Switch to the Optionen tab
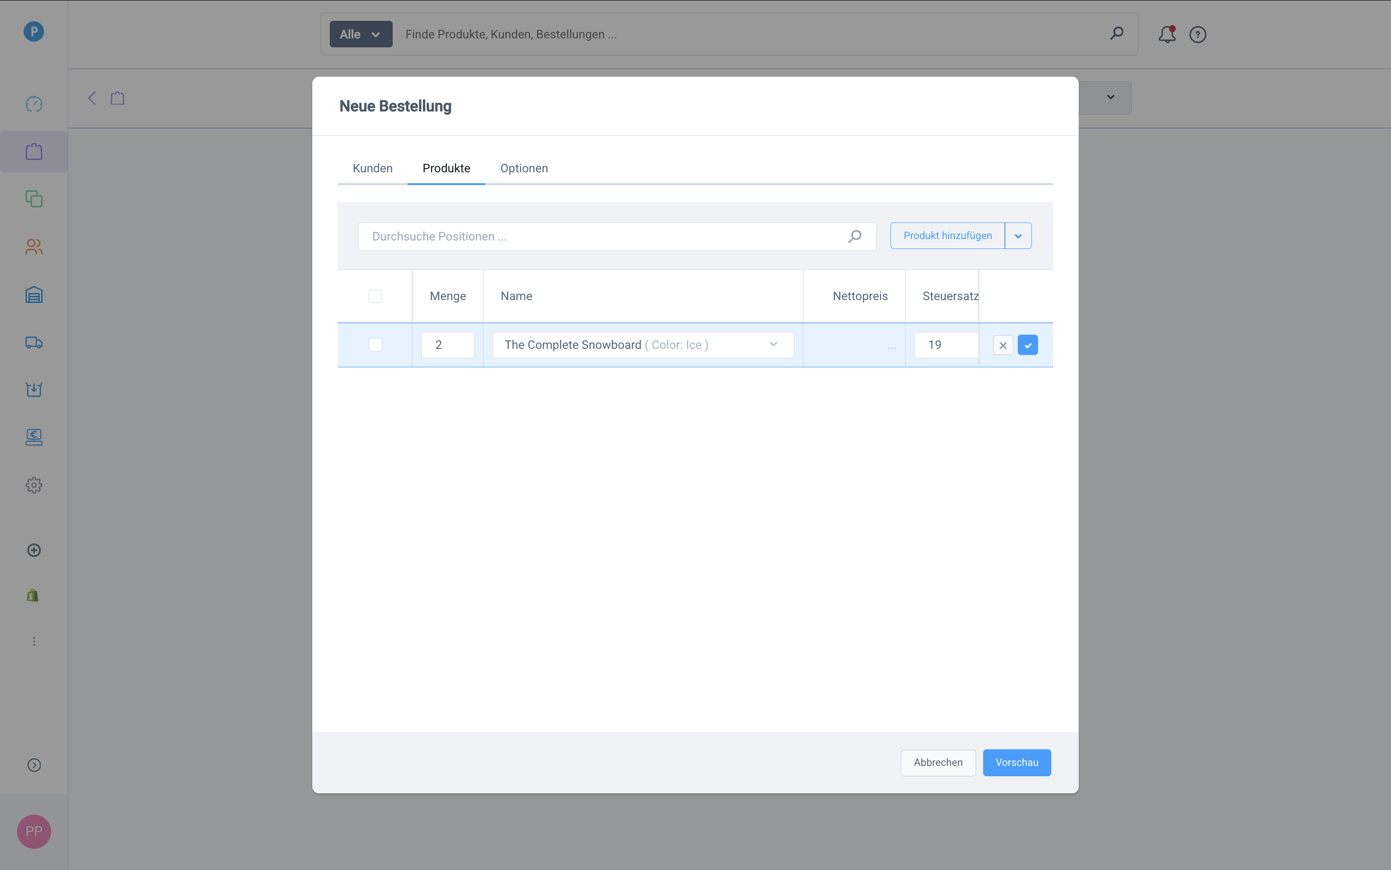Screen dimensions: 1391x870 click(523, 169)
